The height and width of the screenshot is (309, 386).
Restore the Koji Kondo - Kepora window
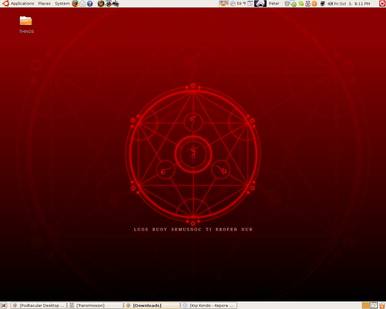click(209, 305)
